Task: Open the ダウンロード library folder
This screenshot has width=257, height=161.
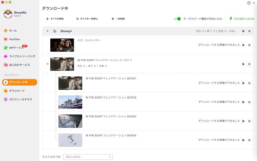Action: click(14, 91)
